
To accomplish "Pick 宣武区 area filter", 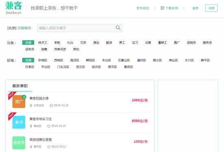I will [129, 67].
